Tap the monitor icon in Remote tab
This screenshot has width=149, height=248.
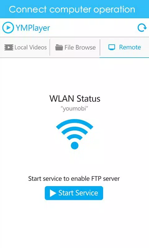(x=112, y=47)
